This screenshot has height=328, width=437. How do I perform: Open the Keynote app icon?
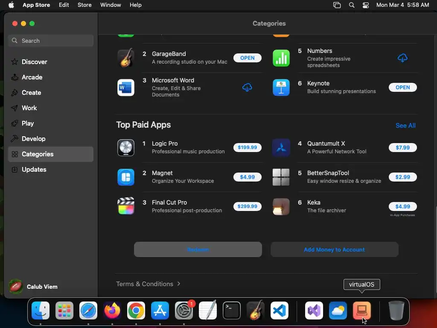(x=281, y=87)
